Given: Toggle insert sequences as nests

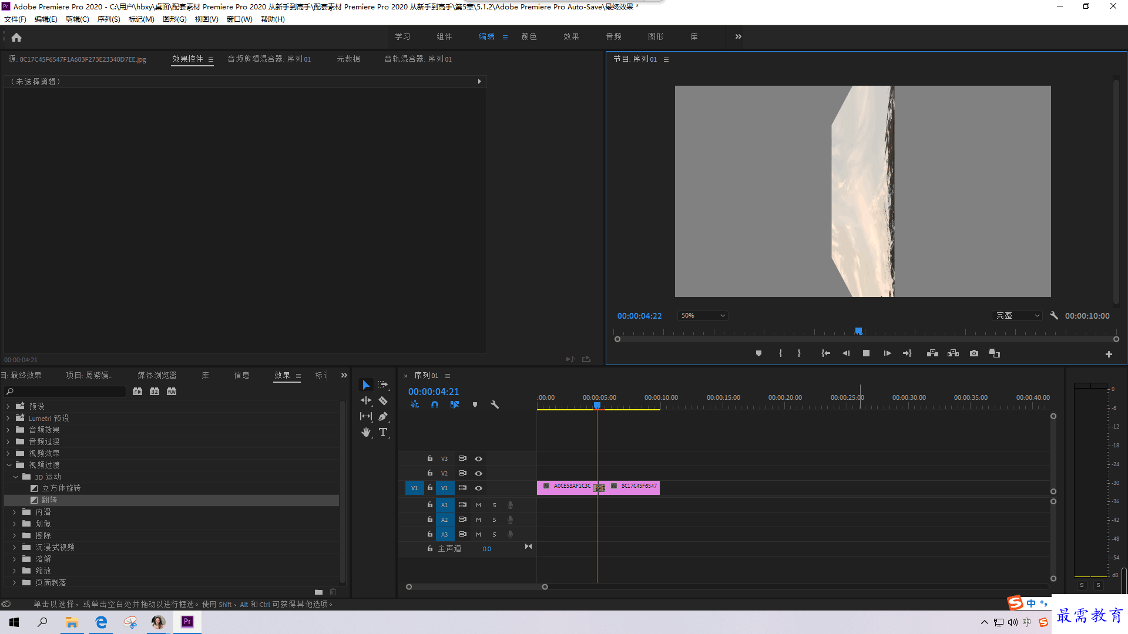Looking at the screenshot, I should click(415, 404).
